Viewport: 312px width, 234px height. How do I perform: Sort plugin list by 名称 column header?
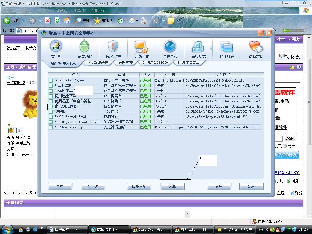[x=76, y=75]
